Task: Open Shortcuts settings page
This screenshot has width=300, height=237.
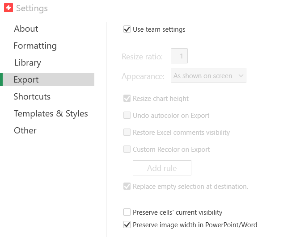Action: (32, 97)
